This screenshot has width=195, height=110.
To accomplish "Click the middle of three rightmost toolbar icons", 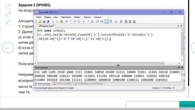I will point(130,21).
